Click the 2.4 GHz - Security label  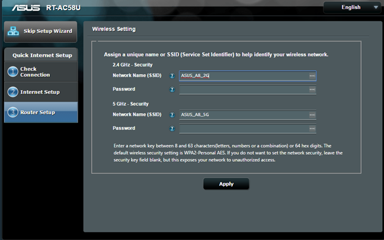(x=133, y=65)
